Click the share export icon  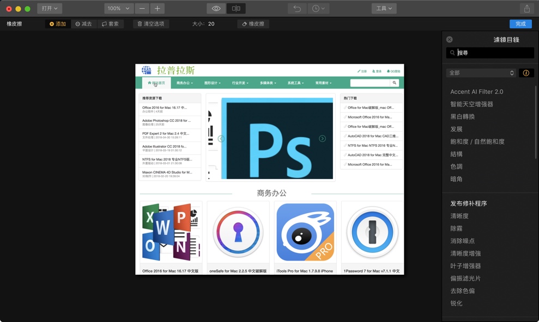pyautogui.click(x=526, y=9)
